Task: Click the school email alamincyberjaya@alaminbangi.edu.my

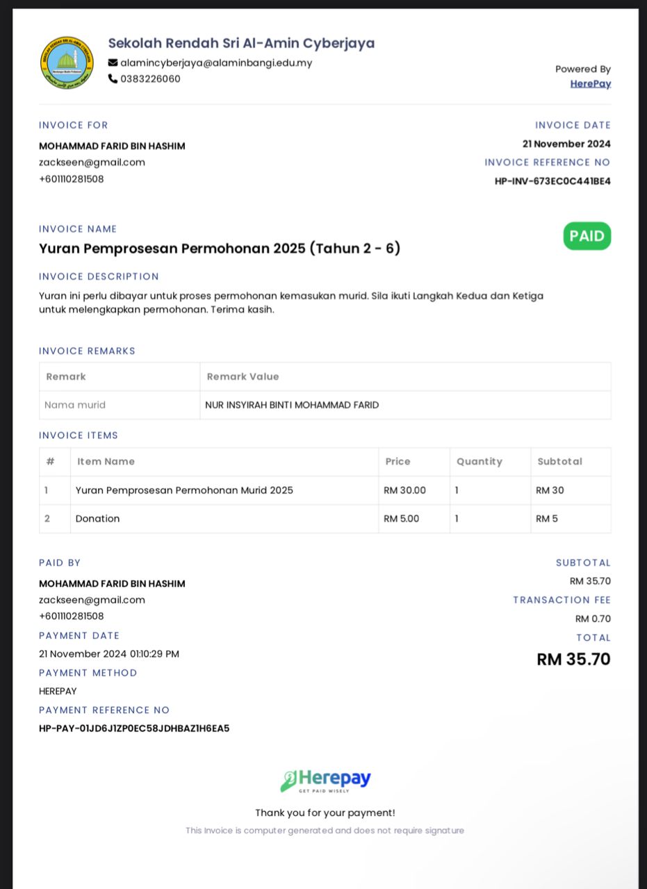Action: [x=216, y=63]
